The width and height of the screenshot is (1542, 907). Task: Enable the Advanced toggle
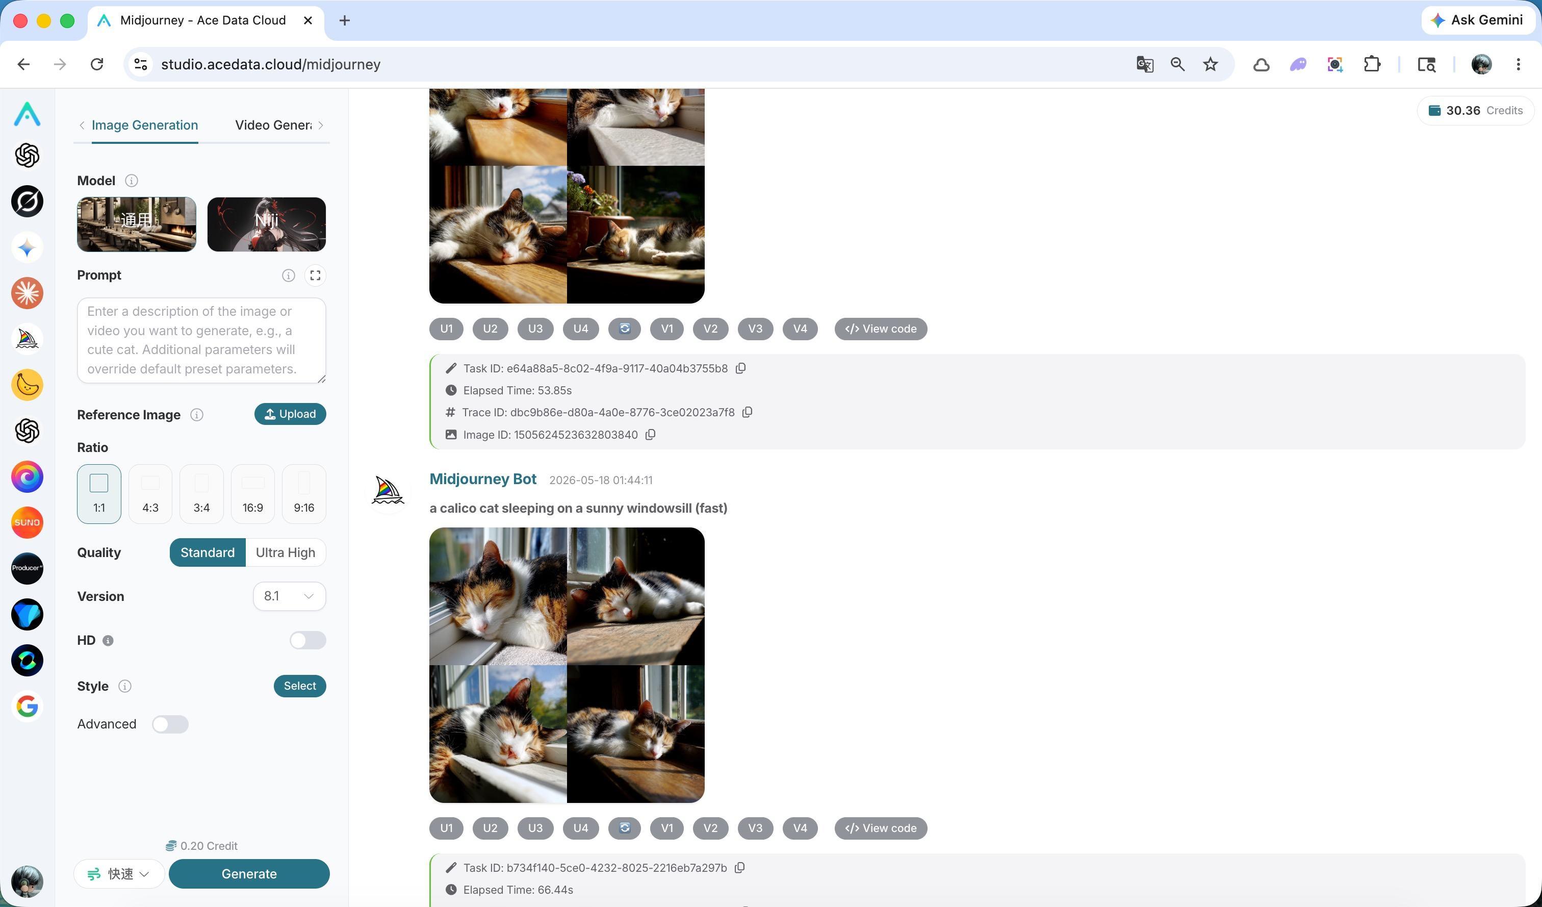(x=170, y=724)
